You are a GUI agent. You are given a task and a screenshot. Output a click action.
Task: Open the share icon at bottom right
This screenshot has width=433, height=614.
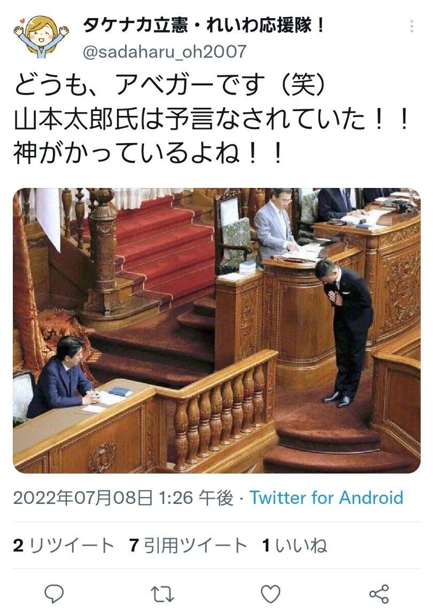379,594
